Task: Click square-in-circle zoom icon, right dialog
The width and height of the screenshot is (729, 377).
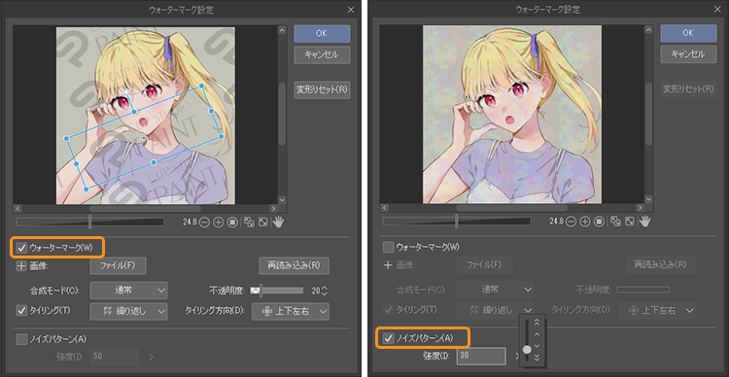Action: tap(600, 223)
